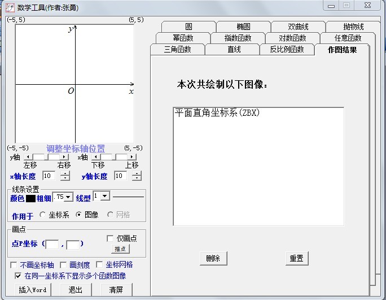Adjust the x轴长度 spinner arrows
This screenshot has height=300, width=386.
point(65,176)
